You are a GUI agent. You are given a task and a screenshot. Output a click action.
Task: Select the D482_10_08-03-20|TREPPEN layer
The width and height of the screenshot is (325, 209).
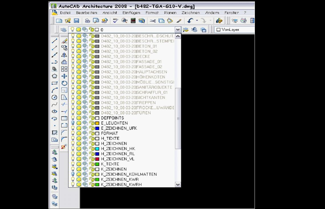click(x=128, y=103)
